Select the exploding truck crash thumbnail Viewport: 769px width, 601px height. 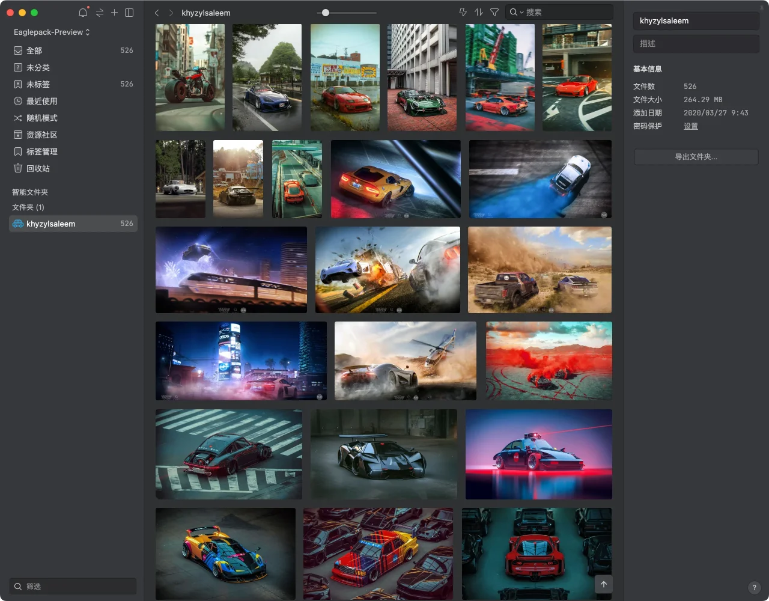[x=388, y=270]
